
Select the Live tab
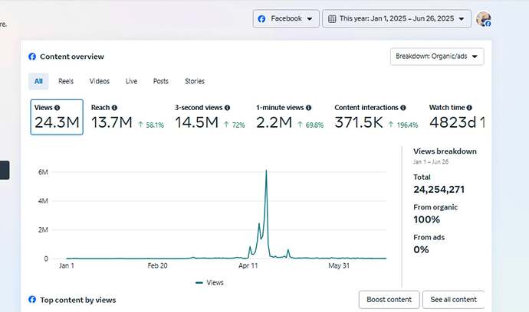131,81
